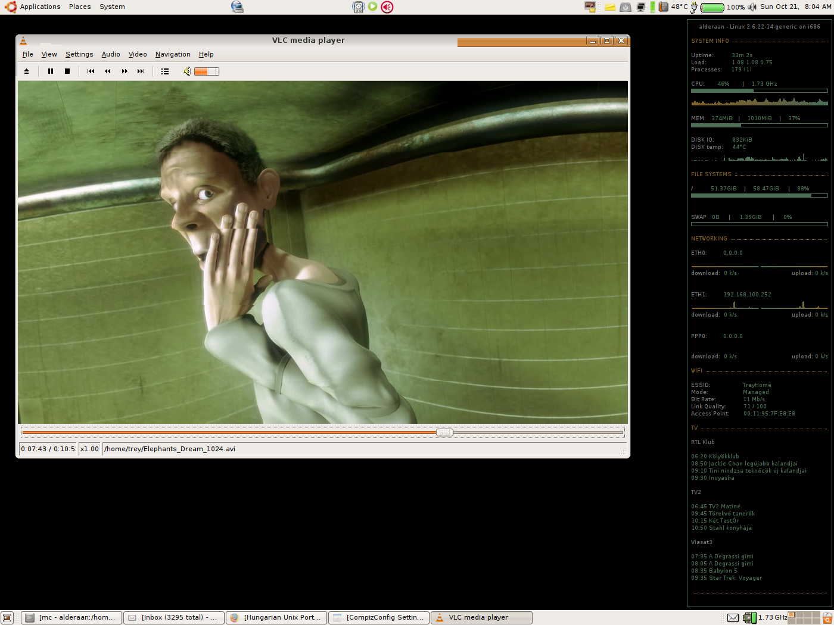Pause the video playback
Image resolution: width=834 pixels, height=625 pixels.
(x=51, y=71)
